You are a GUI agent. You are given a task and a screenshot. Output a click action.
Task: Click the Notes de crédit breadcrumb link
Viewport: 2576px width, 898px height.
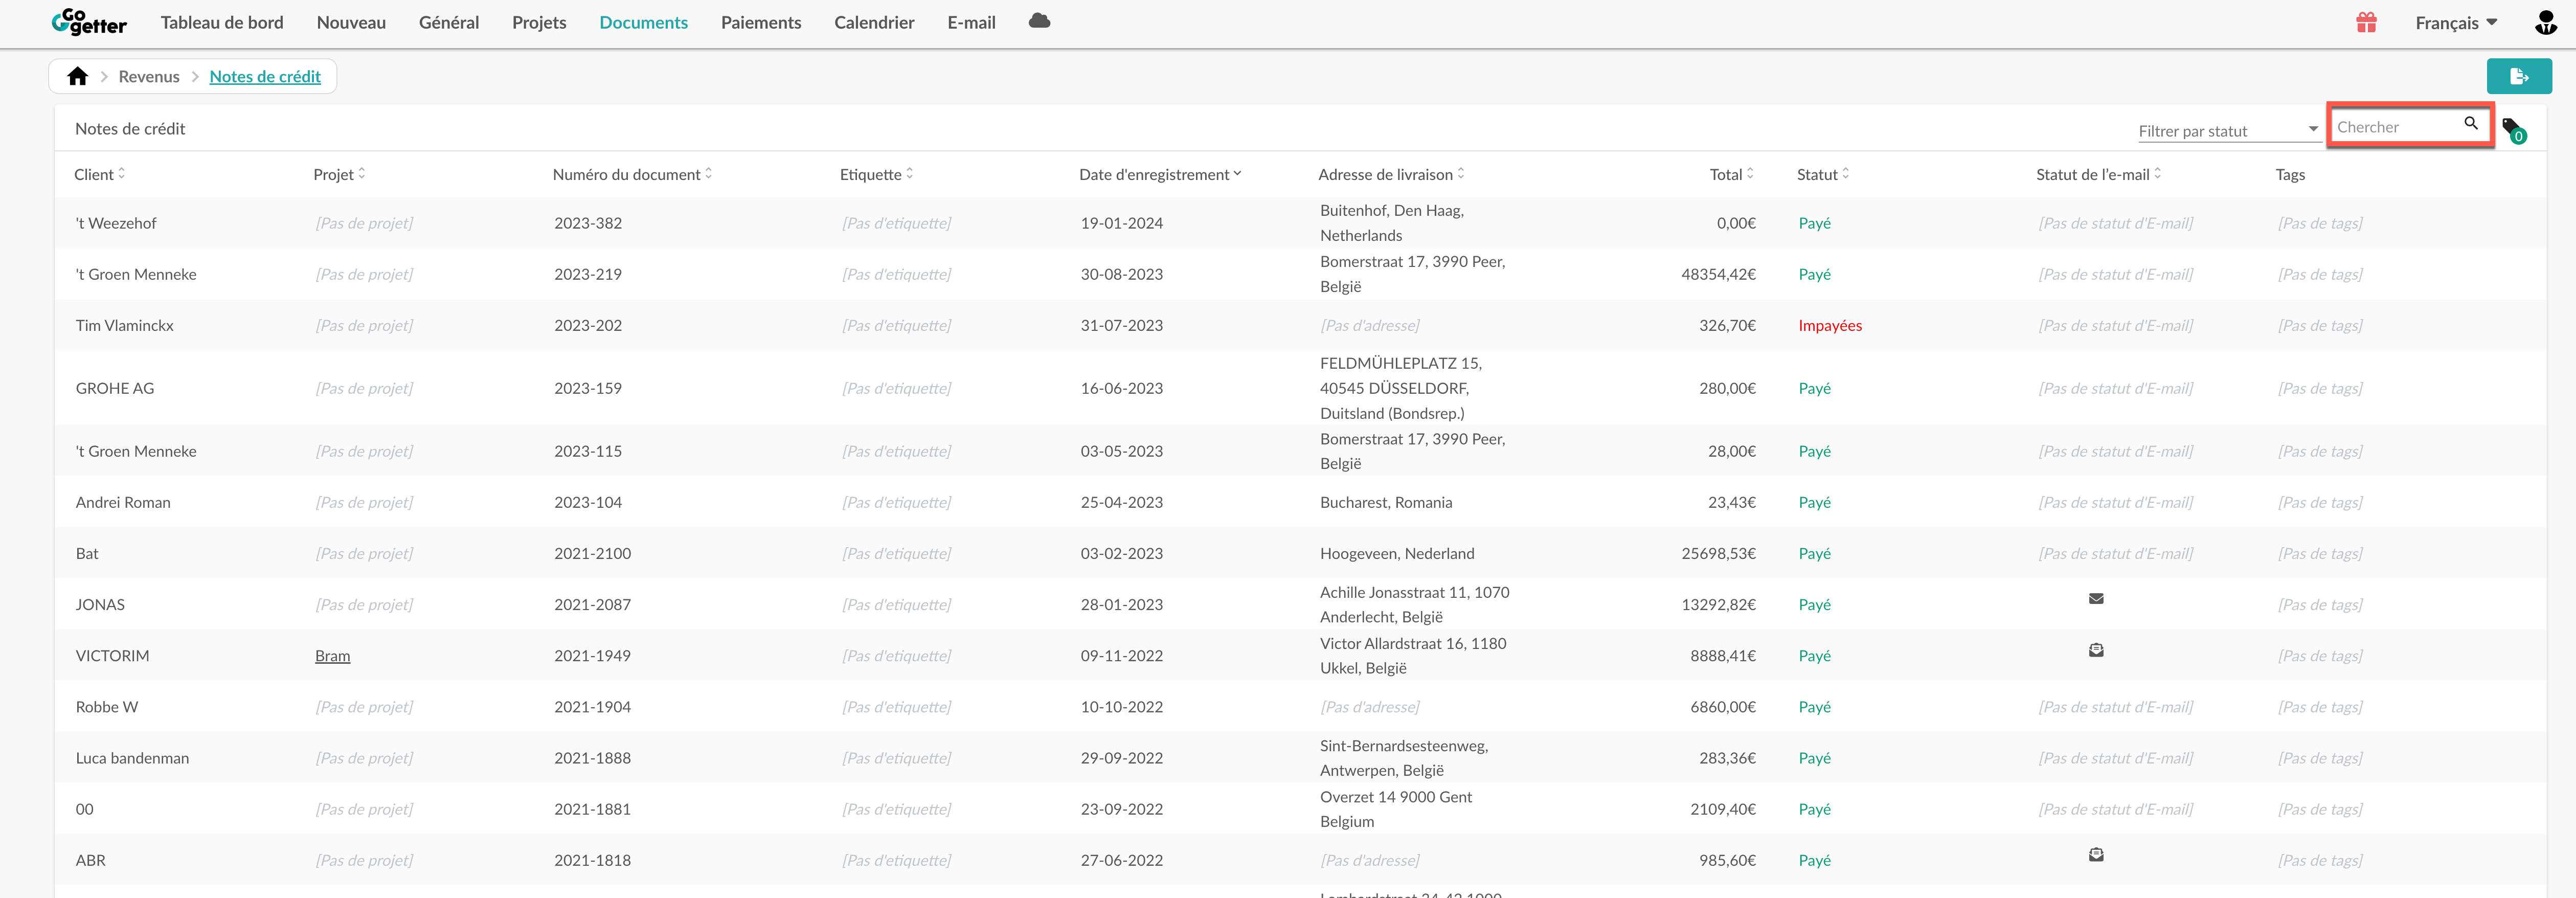coord(265,76)
